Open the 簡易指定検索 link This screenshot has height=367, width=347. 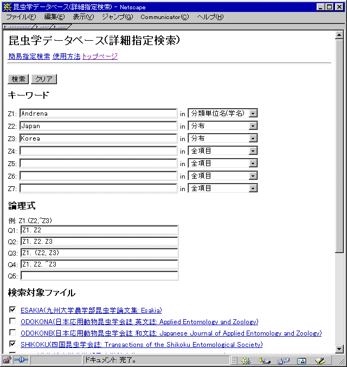29,56
